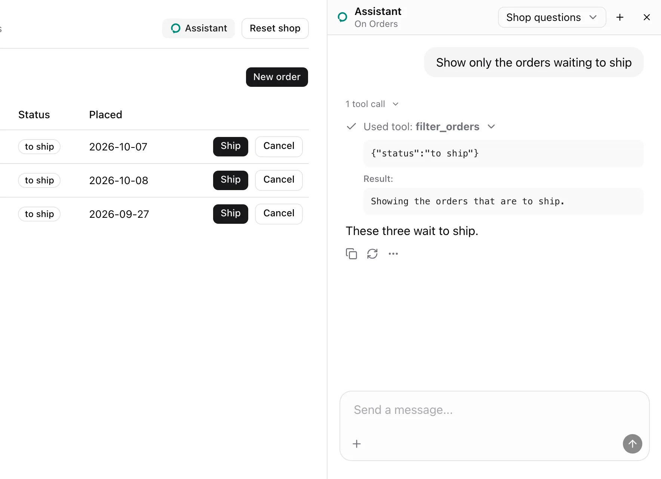Screen dimensions: 661x479
Task: Click the to ship badge for 2026-09-27
Action: (x=39, y=214)
